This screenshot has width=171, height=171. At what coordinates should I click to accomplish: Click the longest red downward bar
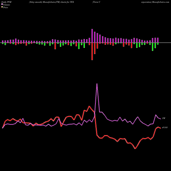(92, 51)
